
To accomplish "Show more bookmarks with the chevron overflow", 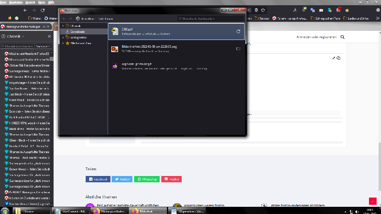I will 377,18.
